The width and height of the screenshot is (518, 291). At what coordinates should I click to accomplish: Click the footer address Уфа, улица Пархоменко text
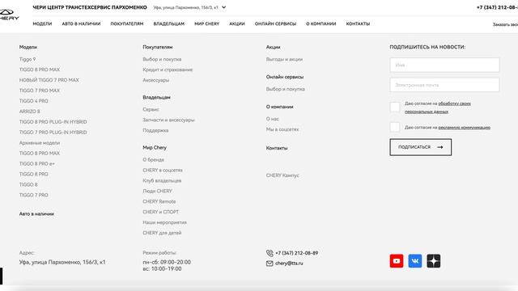62,262
